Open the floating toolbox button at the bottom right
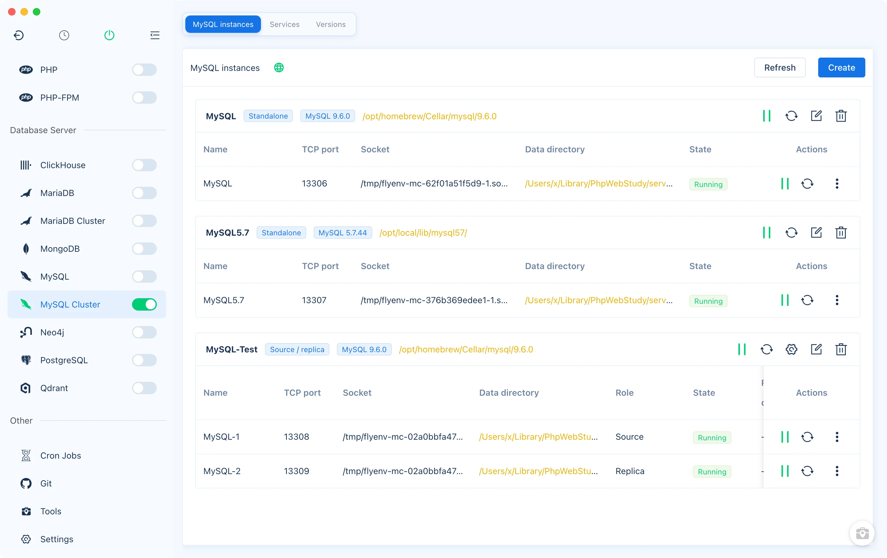This screenshot has height=558, width=887. (862, 533)
